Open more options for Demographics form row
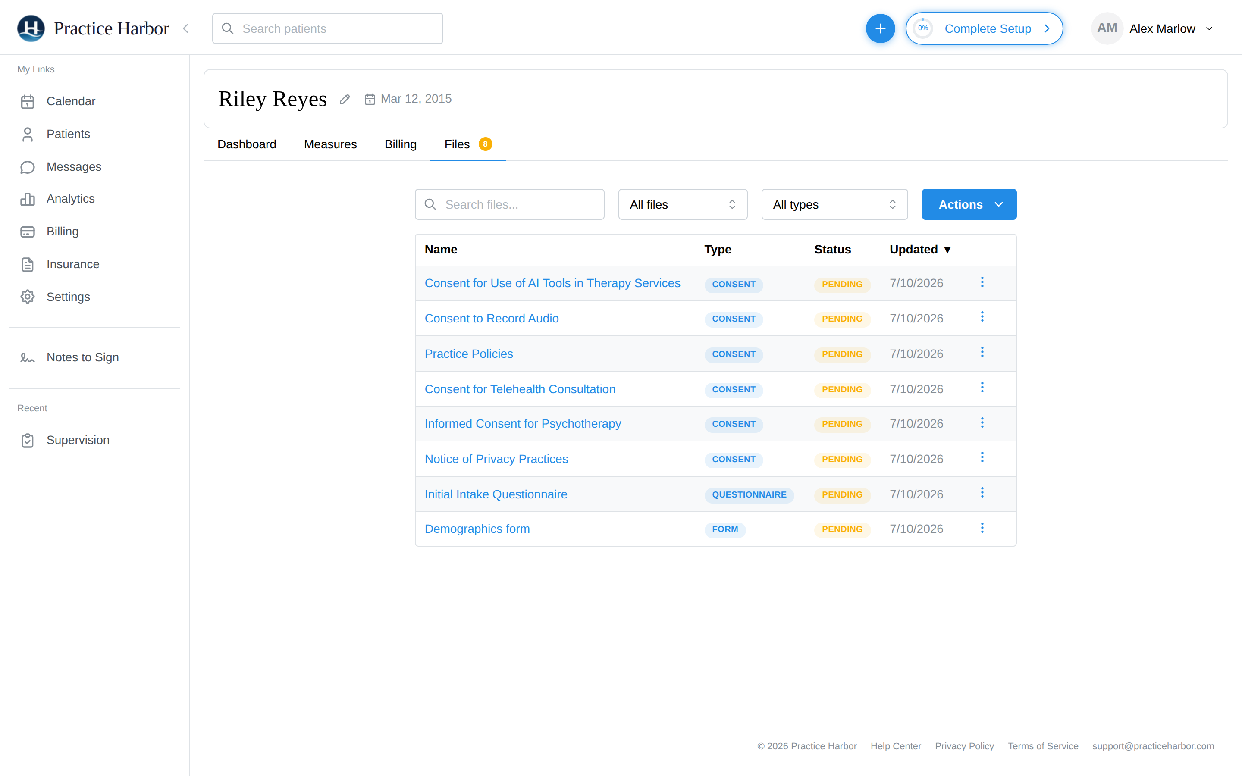Viewport: 1242px width, 776px height. tap(982, 528)
